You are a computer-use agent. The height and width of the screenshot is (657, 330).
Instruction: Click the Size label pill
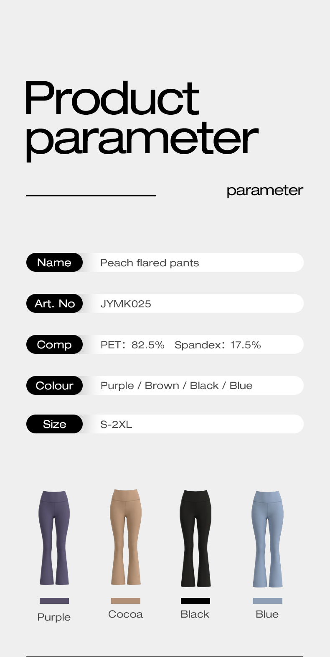tap(54, 424)
